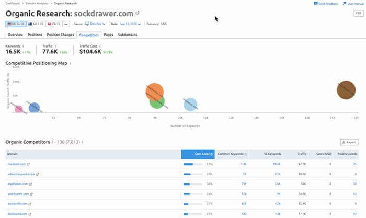Viewport: 366px width, 218px height.
Task: Click the Export button above competitors table
Action: click(349, 142)
